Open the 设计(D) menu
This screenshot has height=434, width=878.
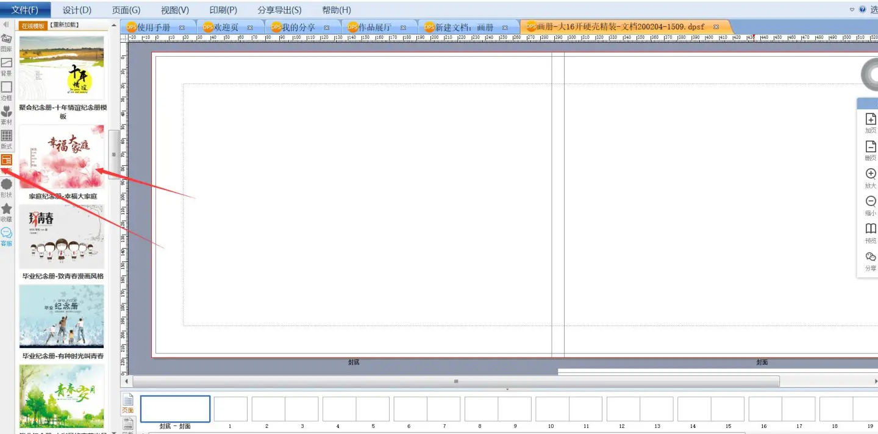coord(77,10)
